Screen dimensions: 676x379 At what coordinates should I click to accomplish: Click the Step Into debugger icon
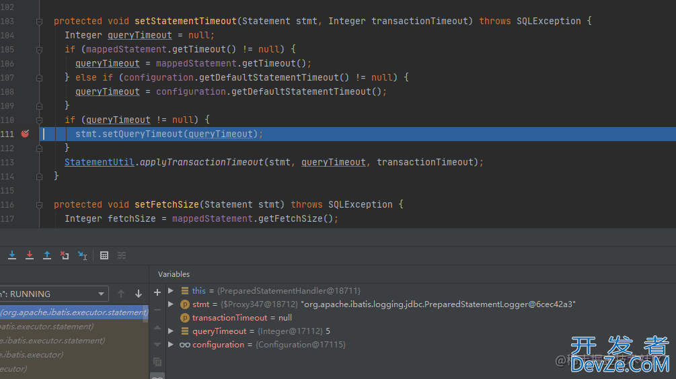coord(12,255)
